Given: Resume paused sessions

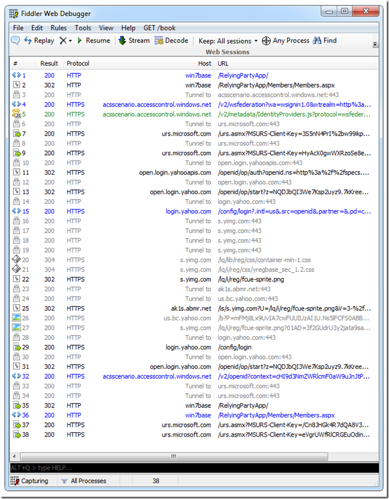Looking at the screenshot, I should click(x=94, y=41).
